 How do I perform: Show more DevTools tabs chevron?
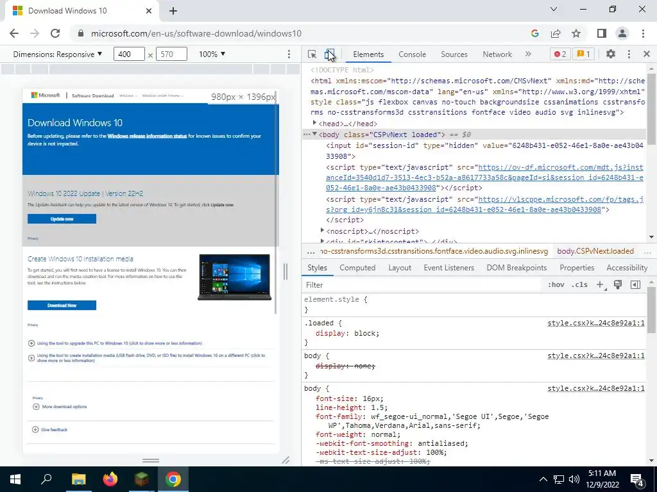528,54
